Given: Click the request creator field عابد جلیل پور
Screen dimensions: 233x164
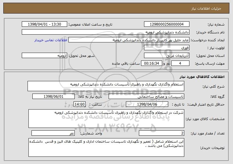Looking at the screenshot, I should tap(129, 40).
